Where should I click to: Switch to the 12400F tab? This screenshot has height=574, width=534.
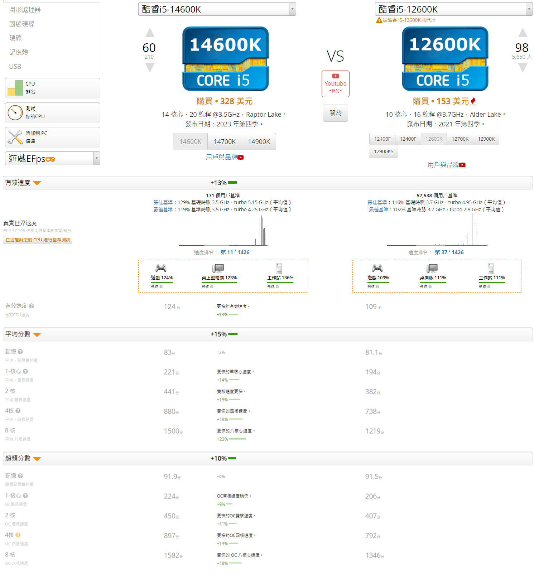click(408, 139)
